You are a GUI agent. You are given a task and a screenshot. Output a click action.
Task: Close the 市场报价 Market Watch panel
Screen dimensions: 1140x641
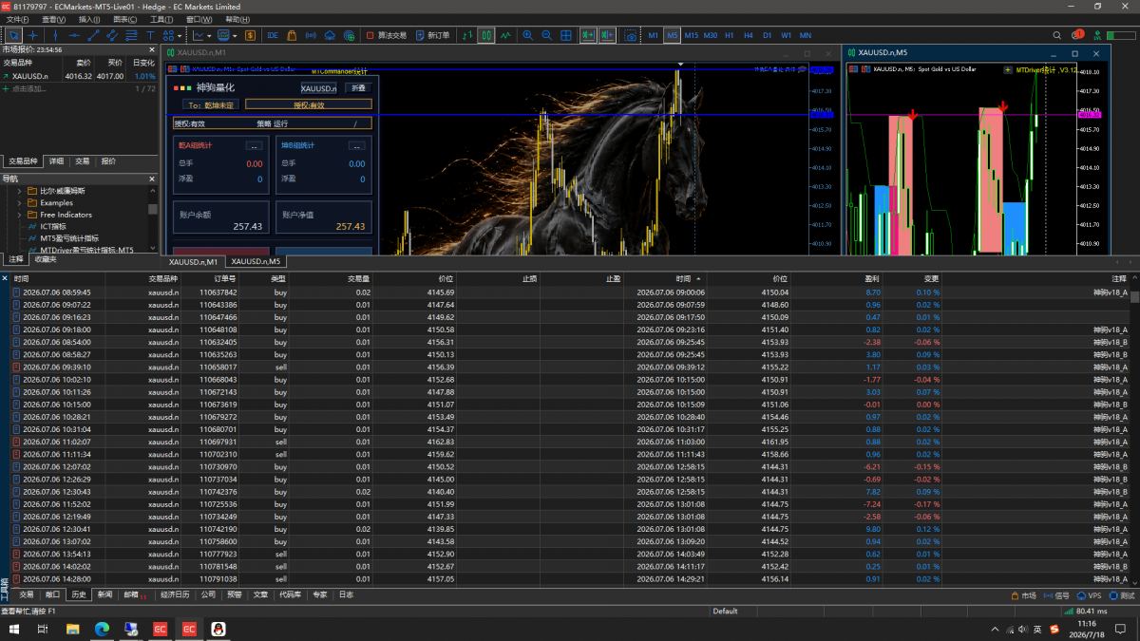click(x=151, y=49)
